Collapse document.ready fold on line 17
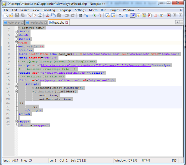 point(16,88)
